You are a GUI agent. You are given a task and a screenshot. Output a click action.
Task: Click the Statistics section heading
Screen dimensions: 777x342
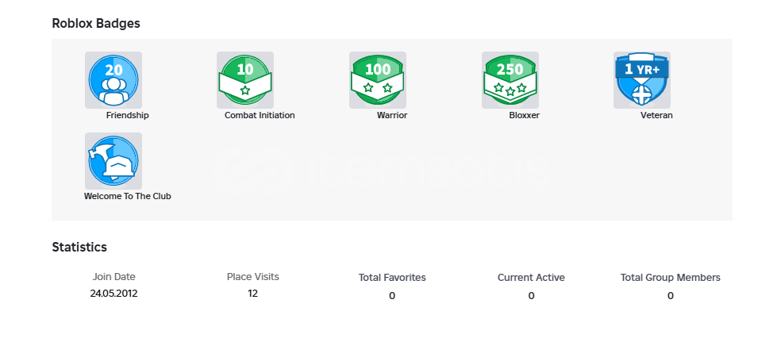(x=79, y=247)
